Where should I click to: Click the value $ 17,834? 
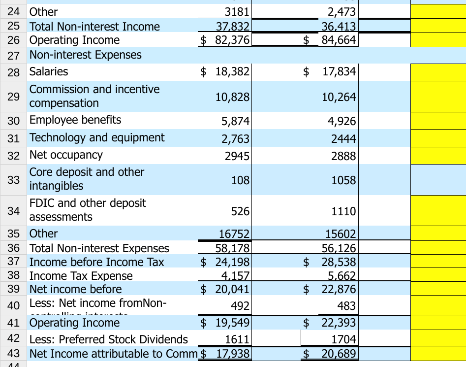pyautogui.click(x=329, y=71)
